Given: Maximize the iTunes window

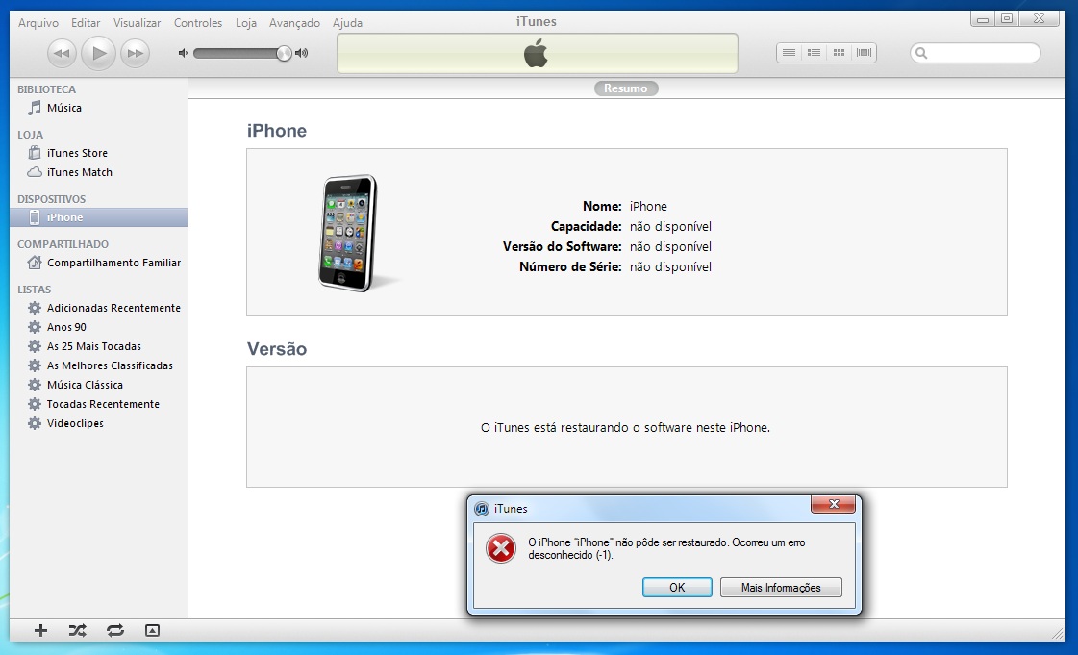Looking at the screenshot, I should [1007, 19].
